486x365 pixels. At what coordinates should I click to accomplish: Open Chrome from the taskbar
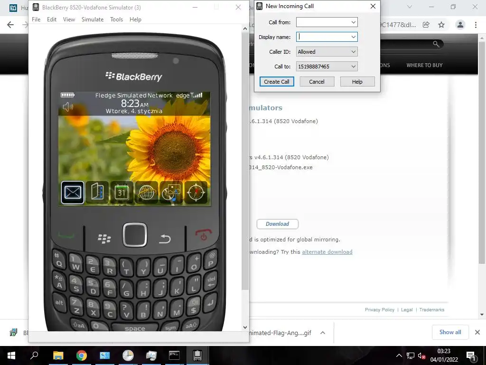(82, 355)
